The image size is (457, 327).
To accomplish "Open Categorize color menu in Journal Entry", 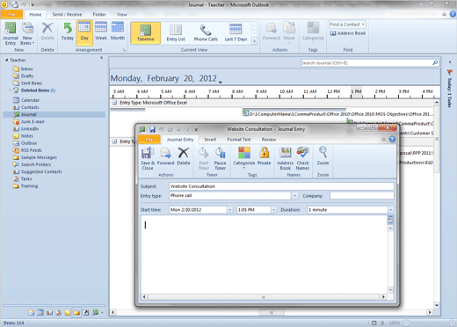I will point(244,158).
